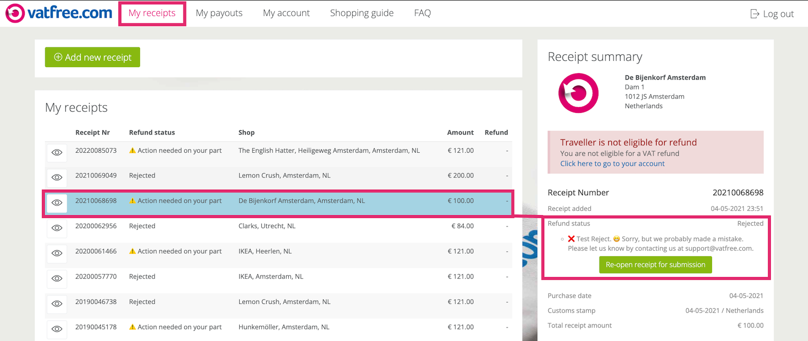Click 'Traveller is not eligible for refund' alert

[656, 152]
